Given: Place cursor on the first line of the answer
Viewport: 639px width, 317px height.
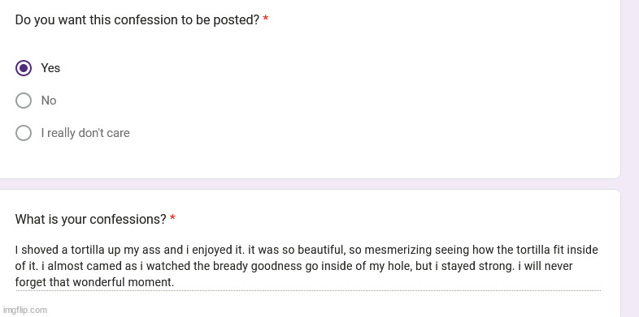Looking at the screenshot, I should [306, 250].
